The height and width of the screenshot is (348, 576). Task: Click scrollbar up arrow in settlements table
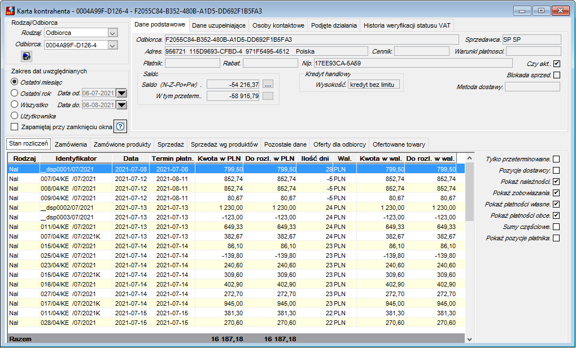pyautogui.click(x=469, y=158)
